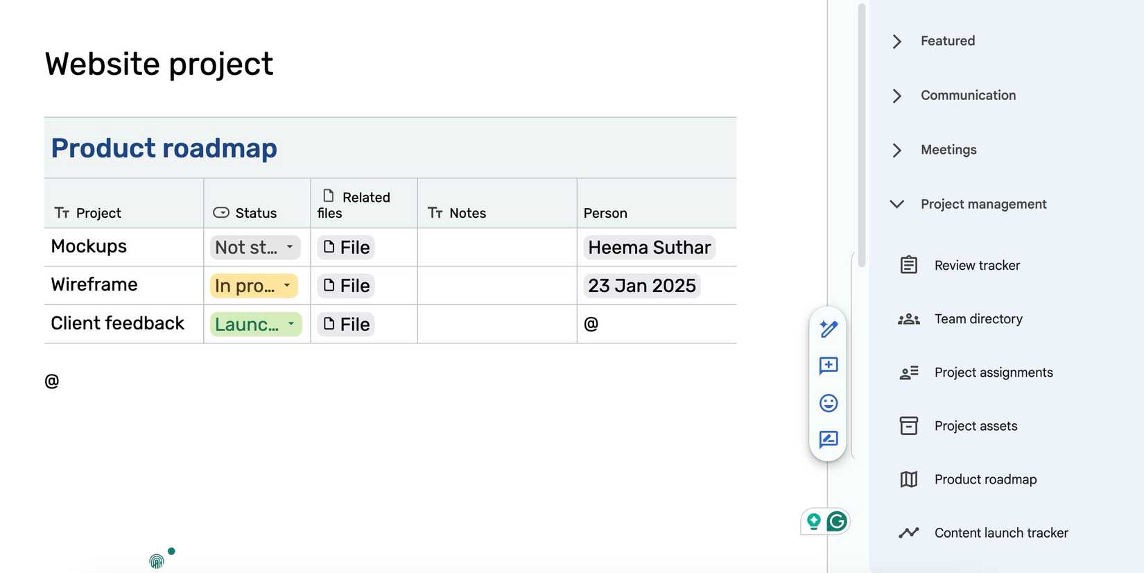Click the emoji reaction smiley icon
1144x573 pixels.
point(828,403)
